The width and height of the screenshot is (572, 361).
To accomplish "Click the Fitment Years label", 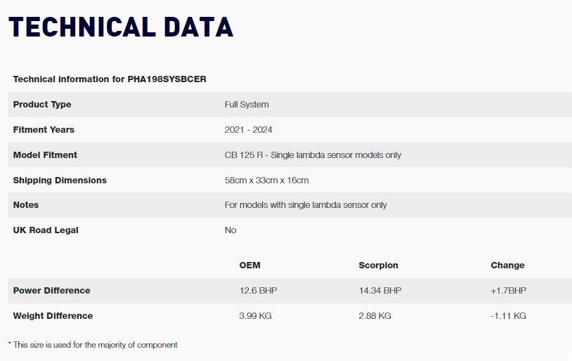I will pyautogui.click(x=44, y=129).
